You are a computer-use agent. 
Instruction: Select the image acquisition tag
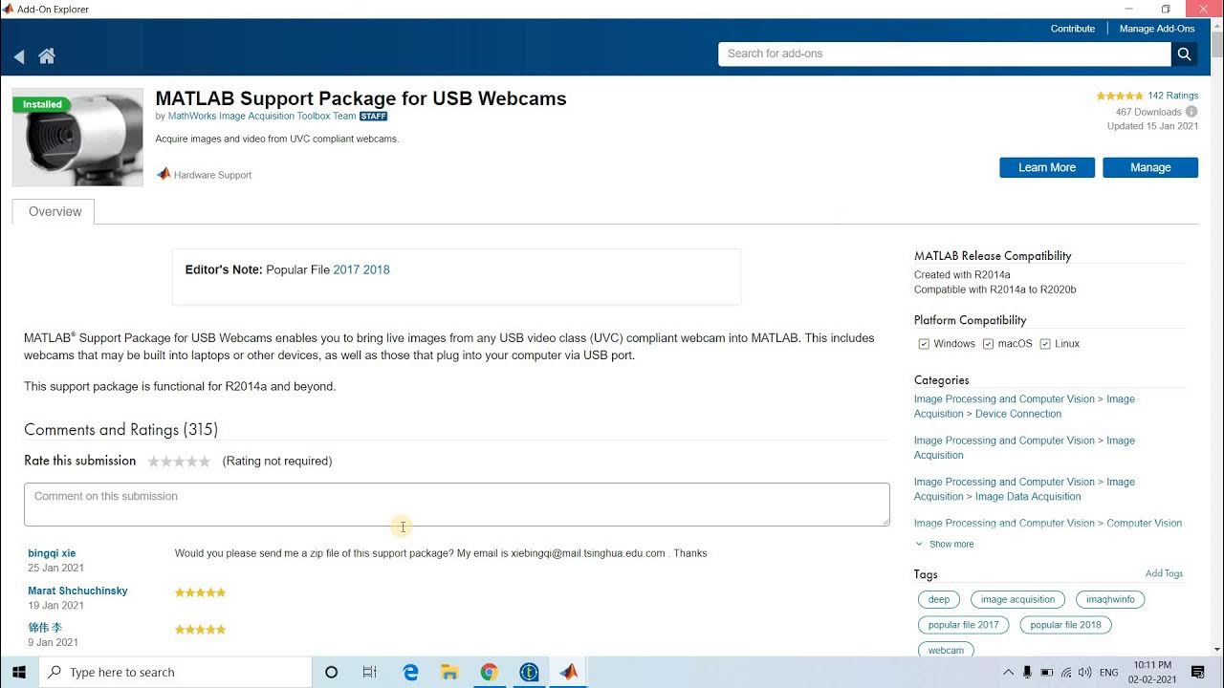[x=1017, y=599]
